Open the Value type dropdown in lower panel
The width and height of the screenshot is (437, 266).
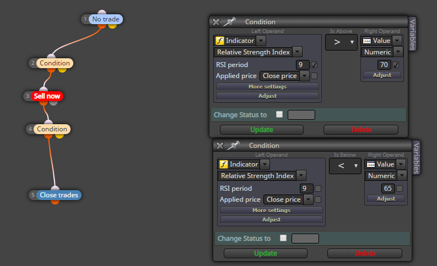pyautogui.click(x=401, y=164)
